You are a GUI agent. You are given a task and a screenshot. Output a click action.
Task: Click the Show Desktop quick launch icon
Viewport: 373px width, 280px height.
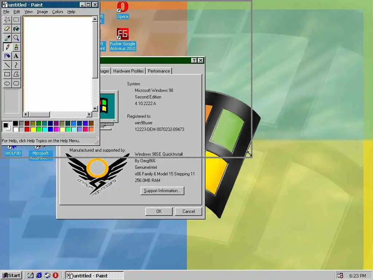click(30, 276)
